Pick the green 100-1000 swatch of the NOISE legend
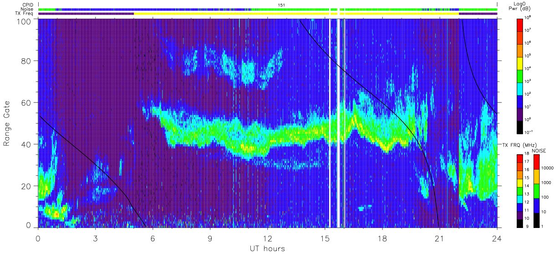Screen dimensions: 559x258 (x=536, y=191)
